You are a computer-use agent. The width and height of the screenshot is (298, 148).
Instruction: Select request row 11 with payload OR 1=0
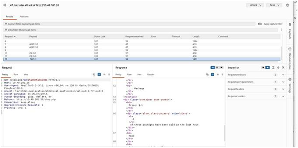pyautogui.click(x=142, y=56)
